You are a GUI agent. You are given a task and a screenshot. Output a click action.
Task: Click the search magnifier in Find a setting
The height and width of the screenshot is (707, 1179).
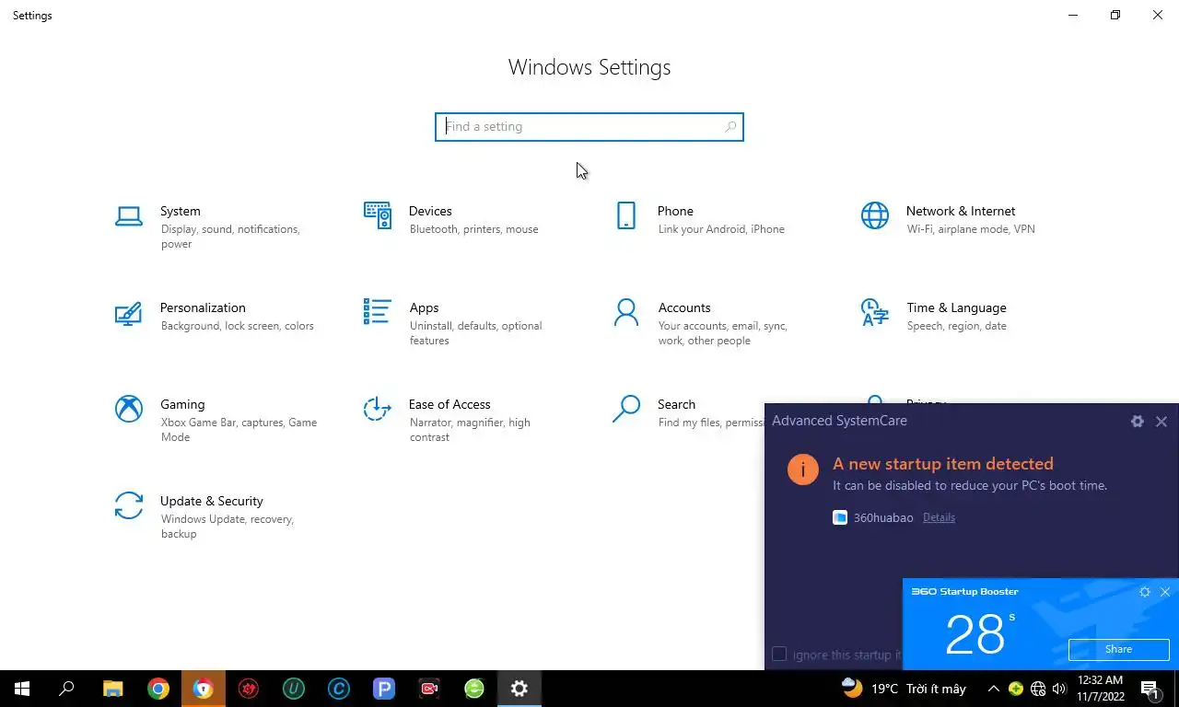click(x=730, y=127)
